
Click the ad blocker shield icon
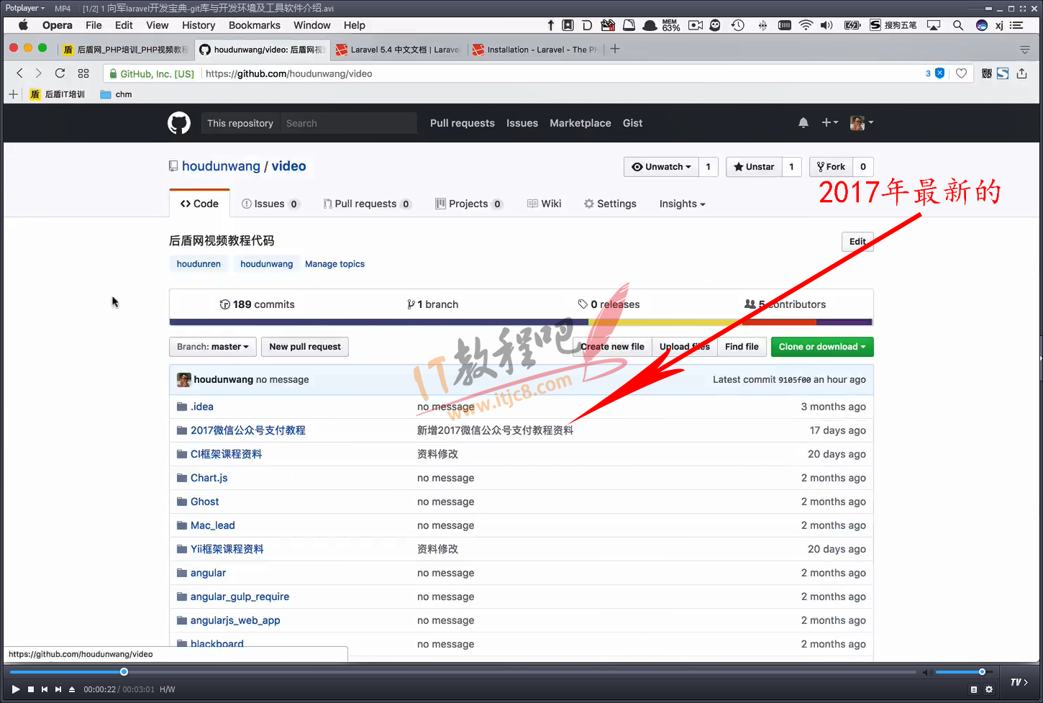pyautogui.click(x=939, y=73)
